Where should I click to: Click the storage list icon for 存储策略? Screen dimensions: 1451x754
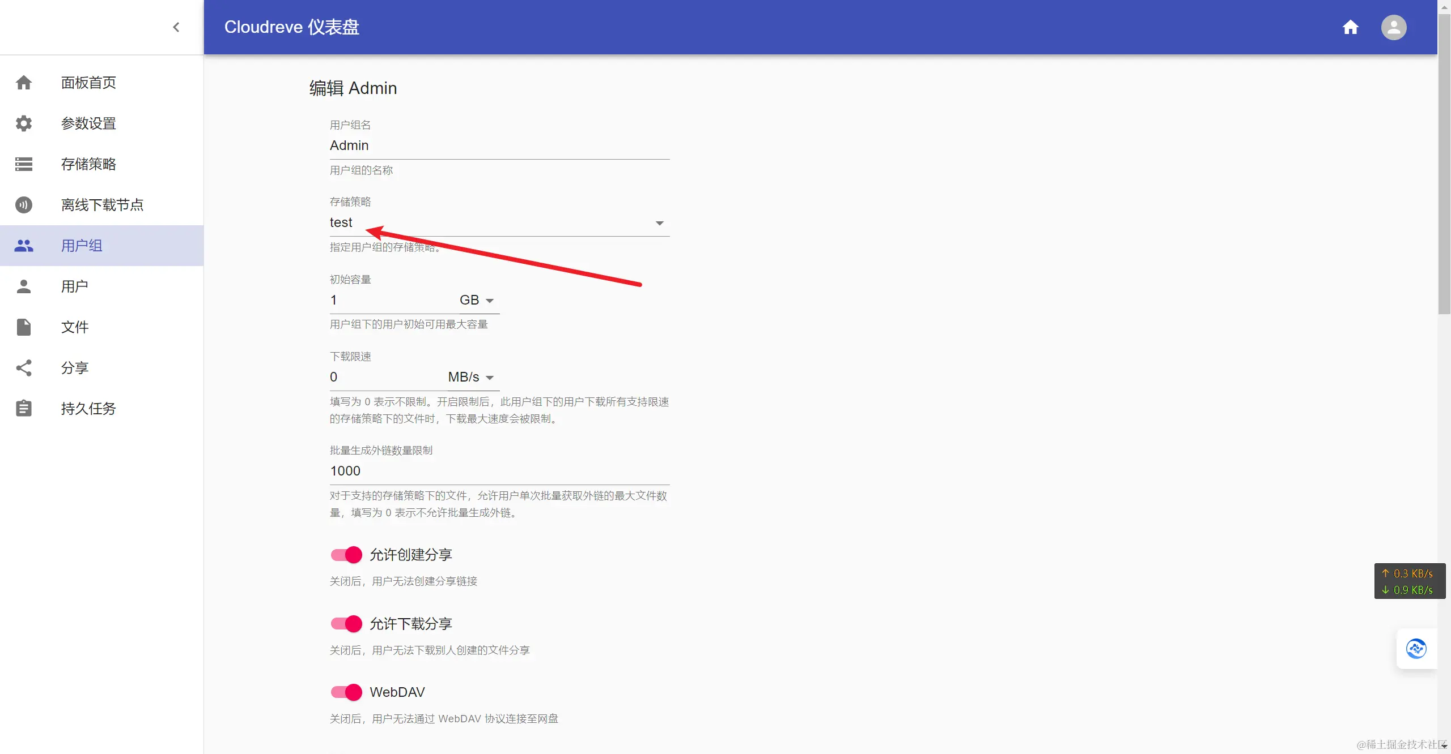(x=24, y=164)
